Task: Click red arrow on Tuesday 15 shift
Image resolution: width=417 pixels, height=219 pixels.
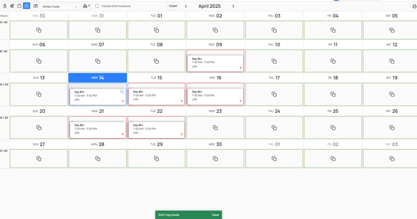Action: [x=182, y=101]
